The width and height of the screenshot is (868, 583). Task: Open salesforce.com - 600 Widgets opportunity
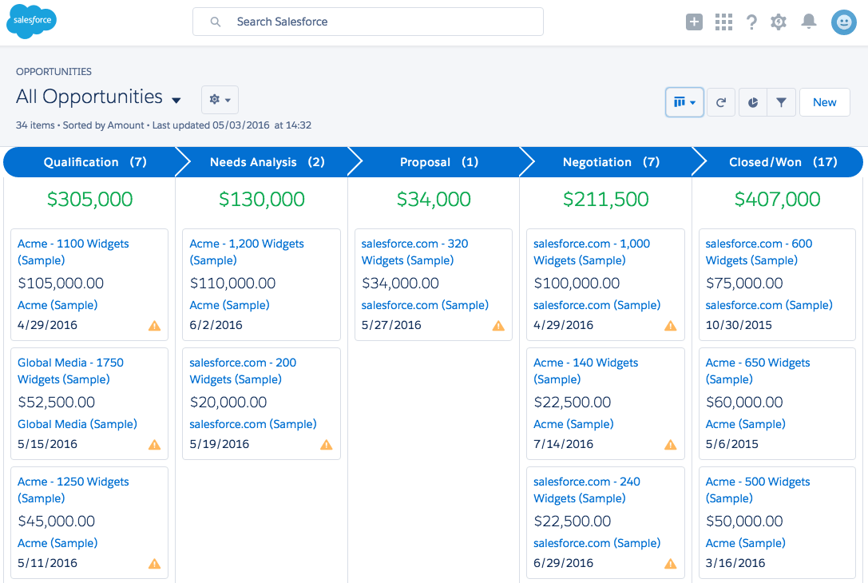(x=759, y=252)
